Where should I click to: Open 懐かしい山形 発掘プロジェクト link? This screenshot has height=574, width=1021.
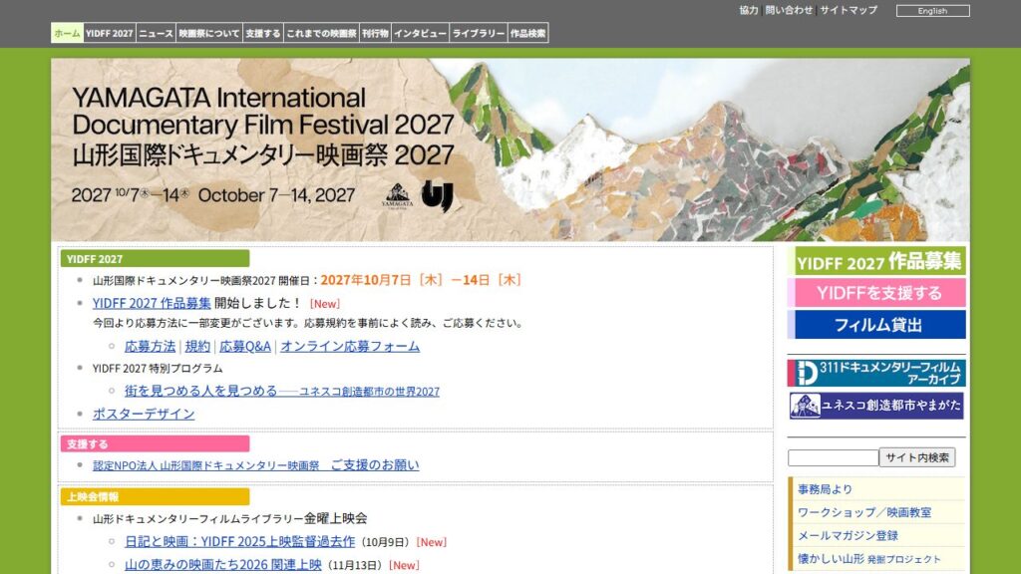[868, 559]
